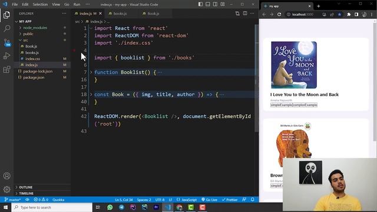The image size is (377, 212).
Task: Open the Selection menu
Action: pyautogui.click(x=40, y=4)
